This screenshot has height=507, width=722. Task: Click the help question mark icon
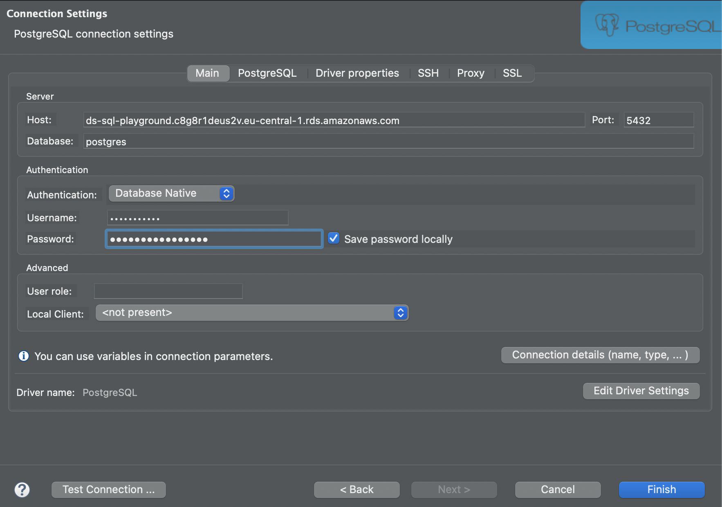22,489
